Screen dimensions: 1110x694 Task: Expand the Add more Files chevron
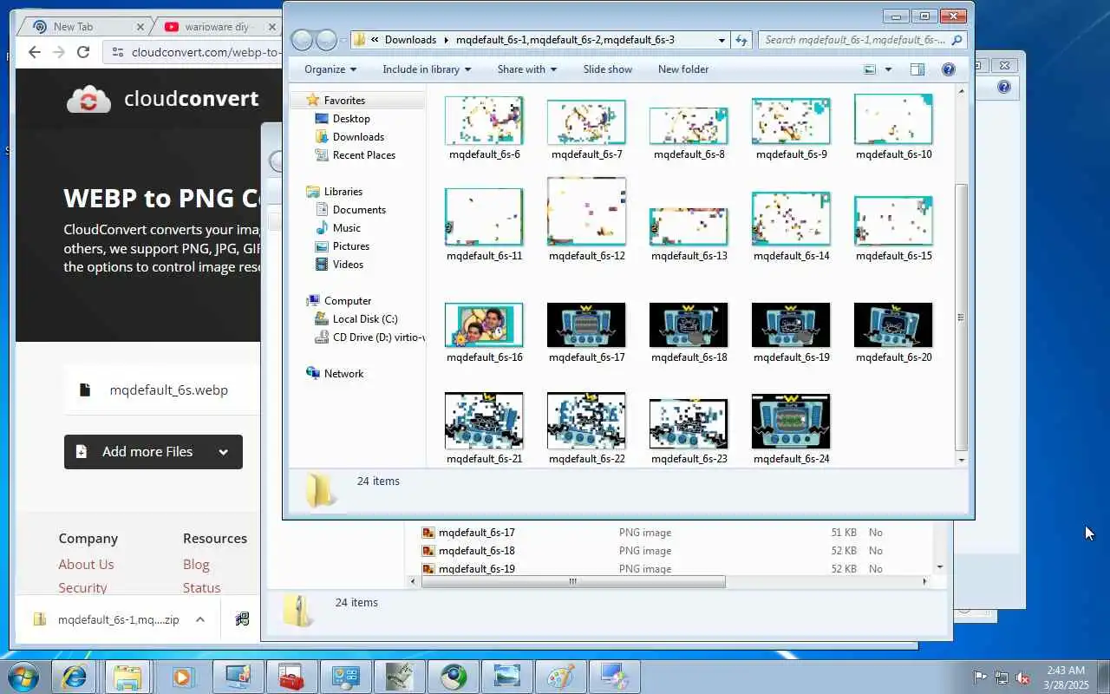pyautogui.click(x=223, y=452)
